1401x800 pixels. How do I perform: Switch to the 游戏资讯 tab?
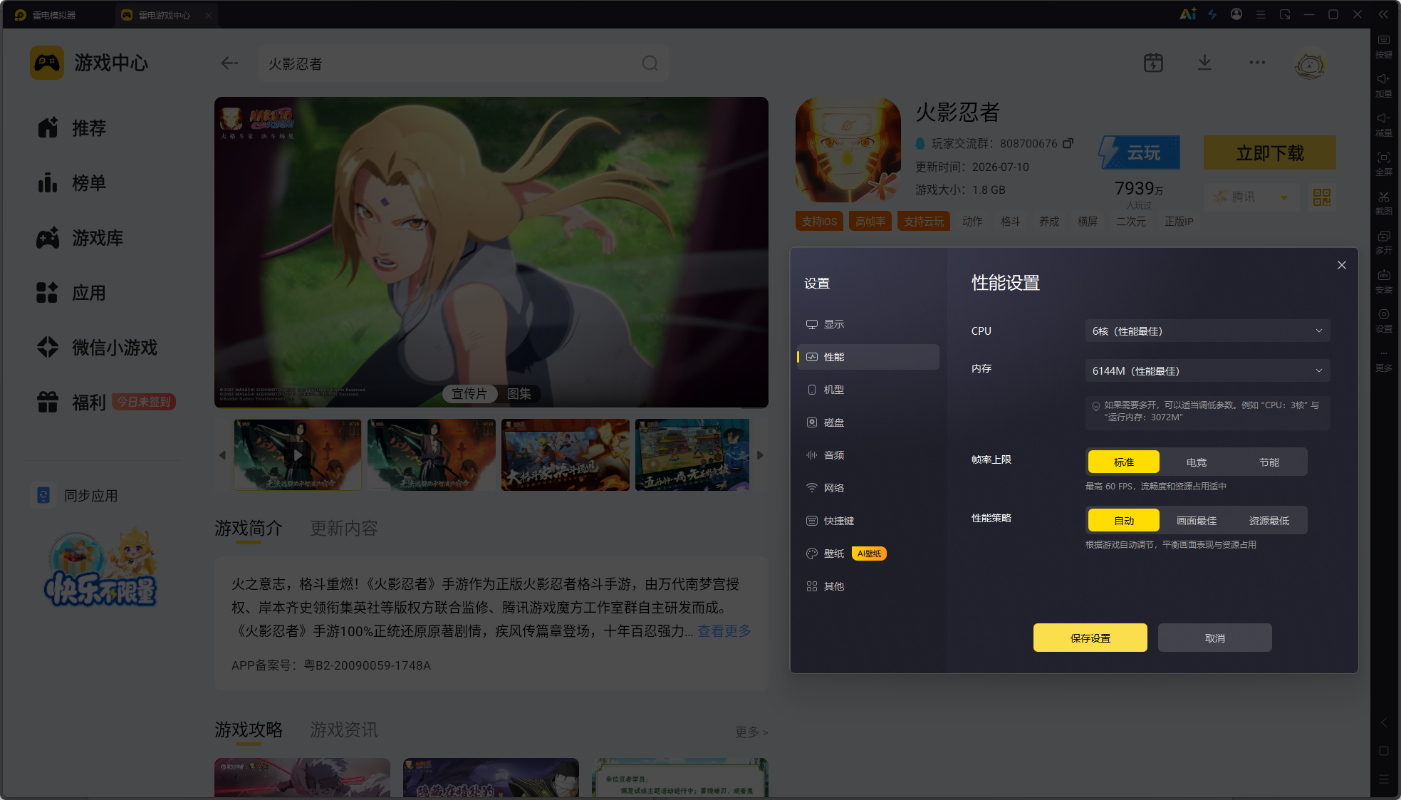point(344,730)
